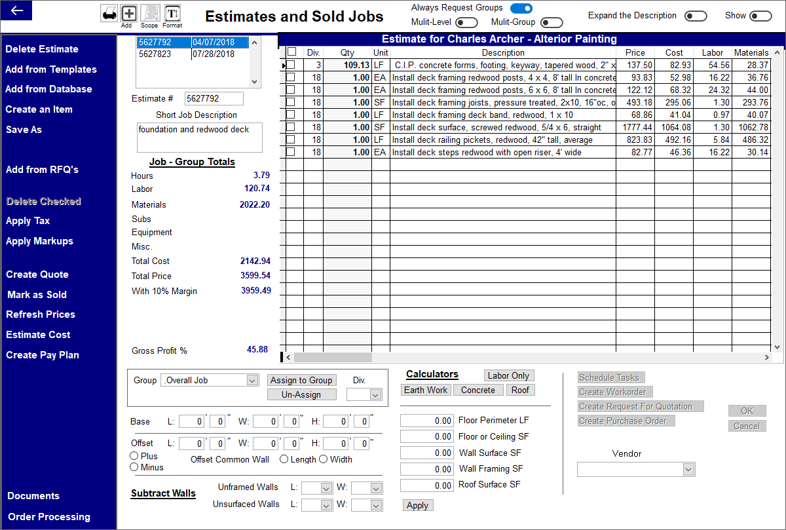Screen dimensions: 786x530
Task: Enable the Mulit-Level toggle
Action: point(466,22)
